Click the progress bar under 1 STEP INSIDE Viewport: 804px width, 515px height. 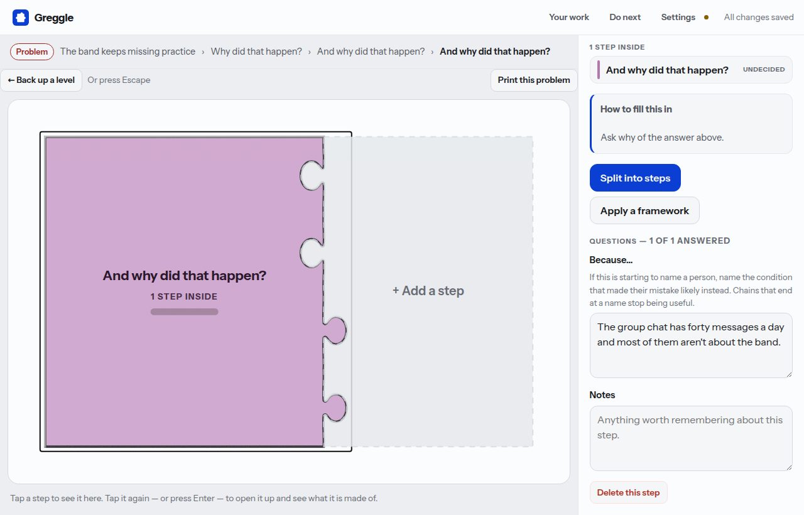click(x=184, y=312)
